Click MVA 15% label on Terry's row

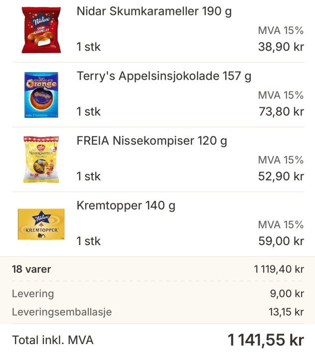[281, 95]
